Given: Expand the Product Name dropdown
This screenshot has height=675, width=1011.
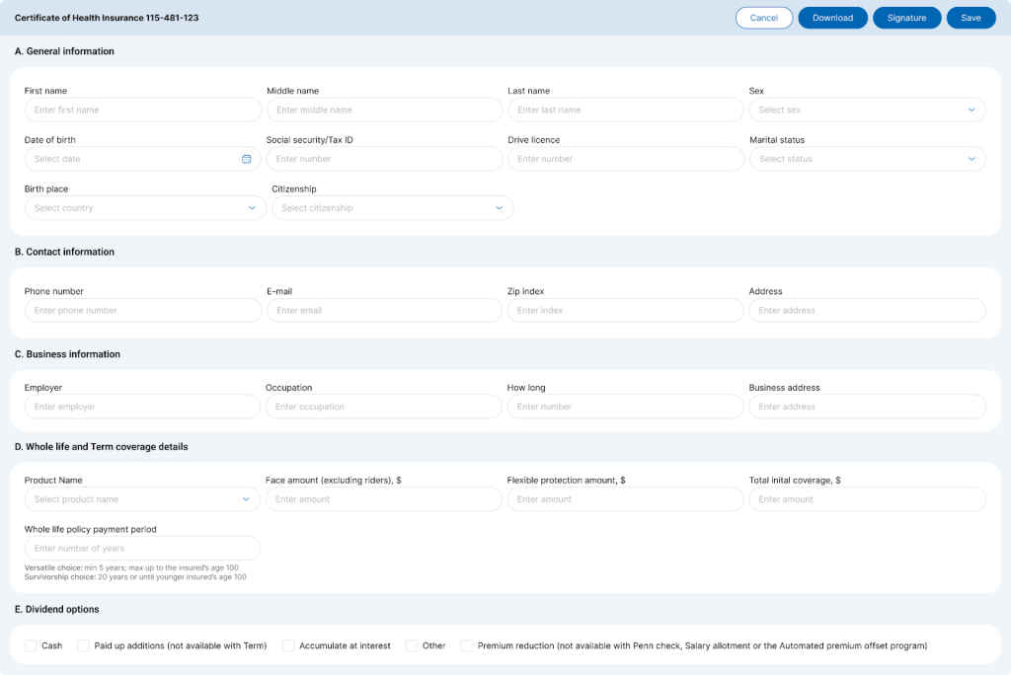Looking at the screenshot, I should [x=142, y=499].
